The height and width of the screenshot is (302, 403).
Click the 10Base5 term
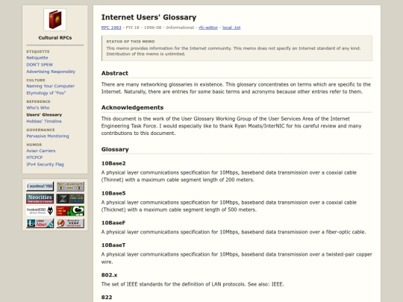point(113,193)
